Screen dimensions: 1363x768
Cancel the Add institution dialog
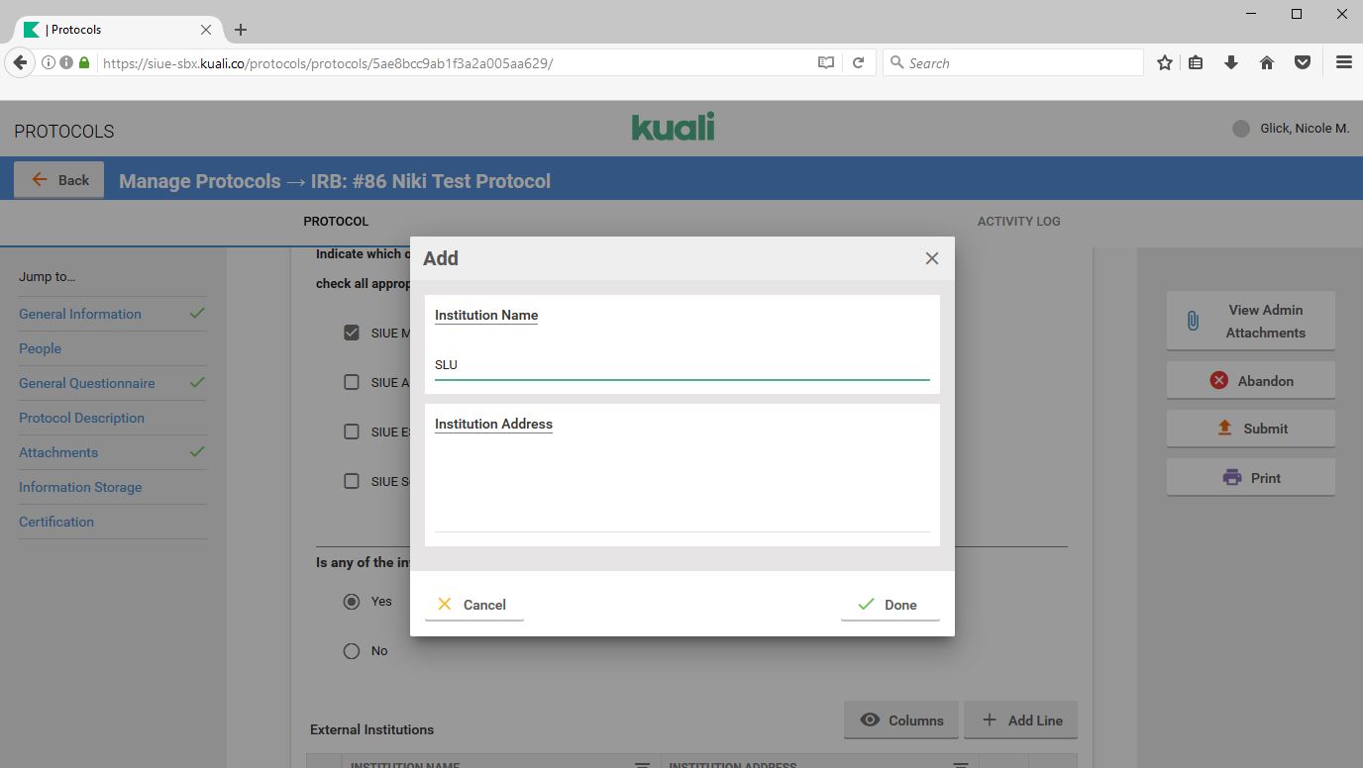[x=473, y=605]
